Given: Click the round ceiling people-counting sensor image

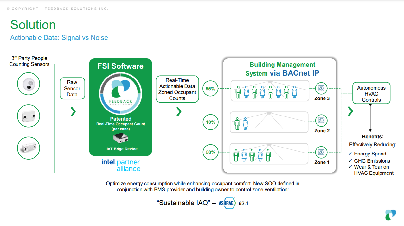Looking at the screenshot, I should pos(29,84).
